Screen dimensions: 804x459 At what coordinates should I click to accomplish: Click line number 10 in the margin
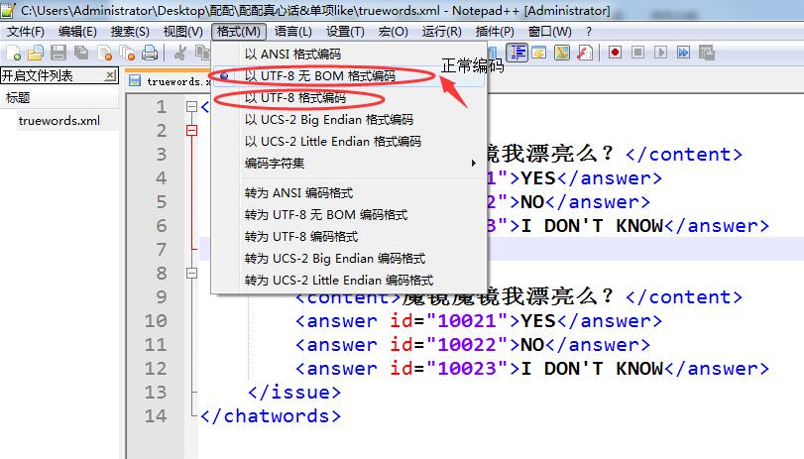point(156,320)
